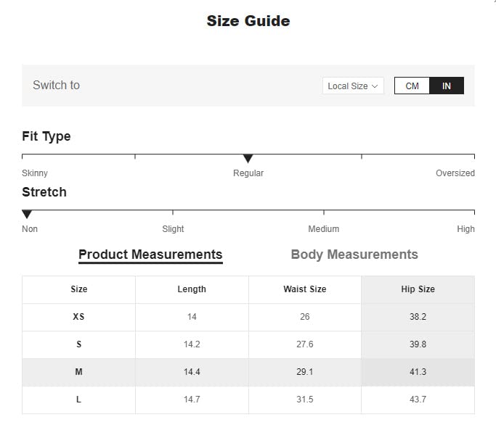Click the Size column header
Image resolution: width=496 pixels, height=422 pixels.
(x=79, y=289)
